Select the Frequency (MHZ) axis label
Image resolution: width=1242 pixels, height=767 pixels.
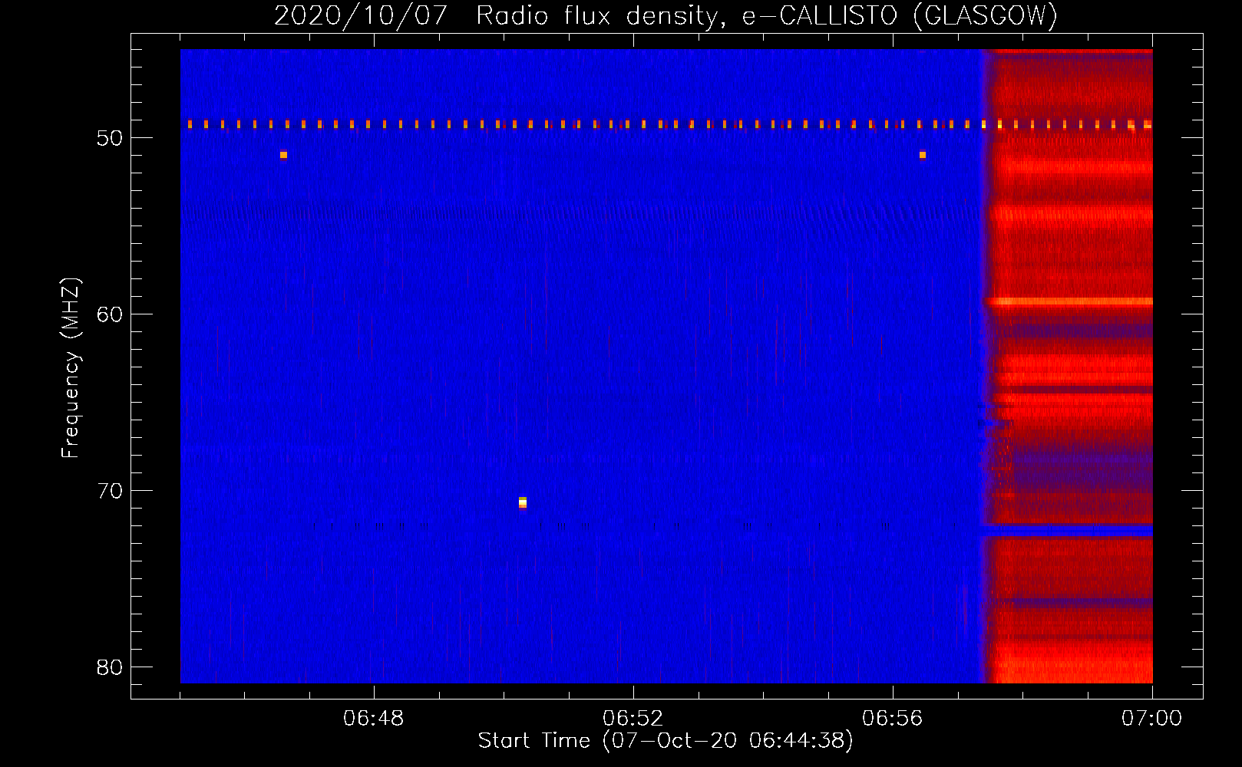click(x=70, y=368)
